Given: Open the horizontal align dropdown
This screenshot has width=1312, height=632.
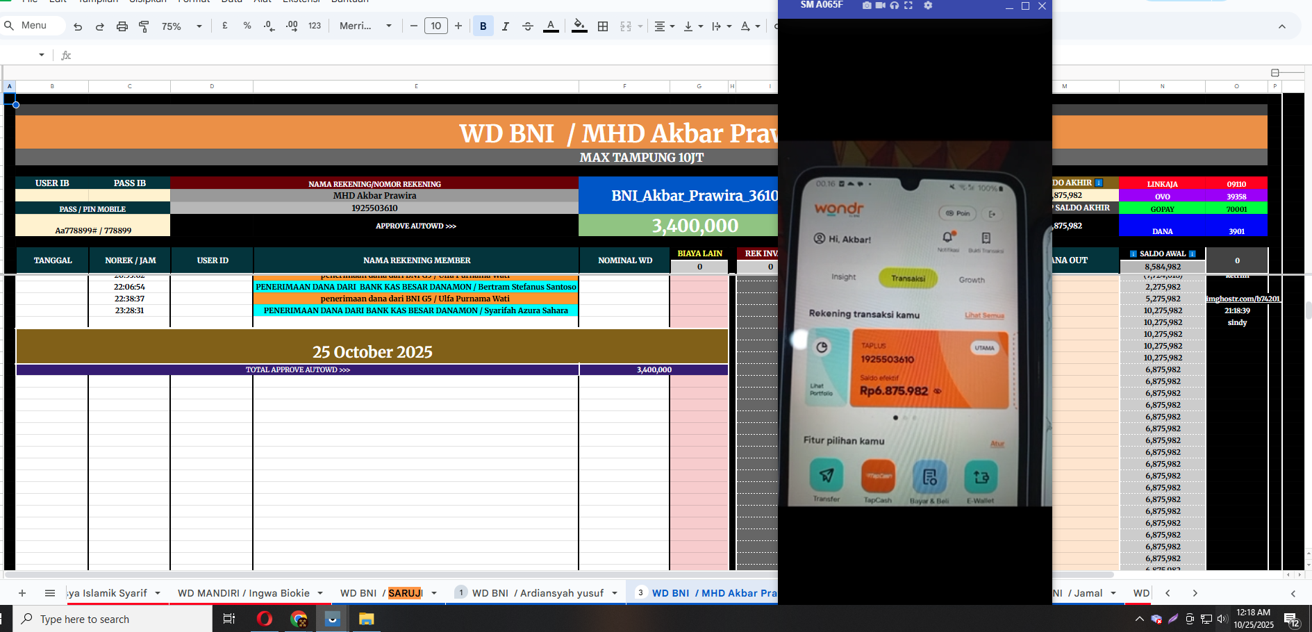Looking at the screenshot, I should [x=665, y=26].
